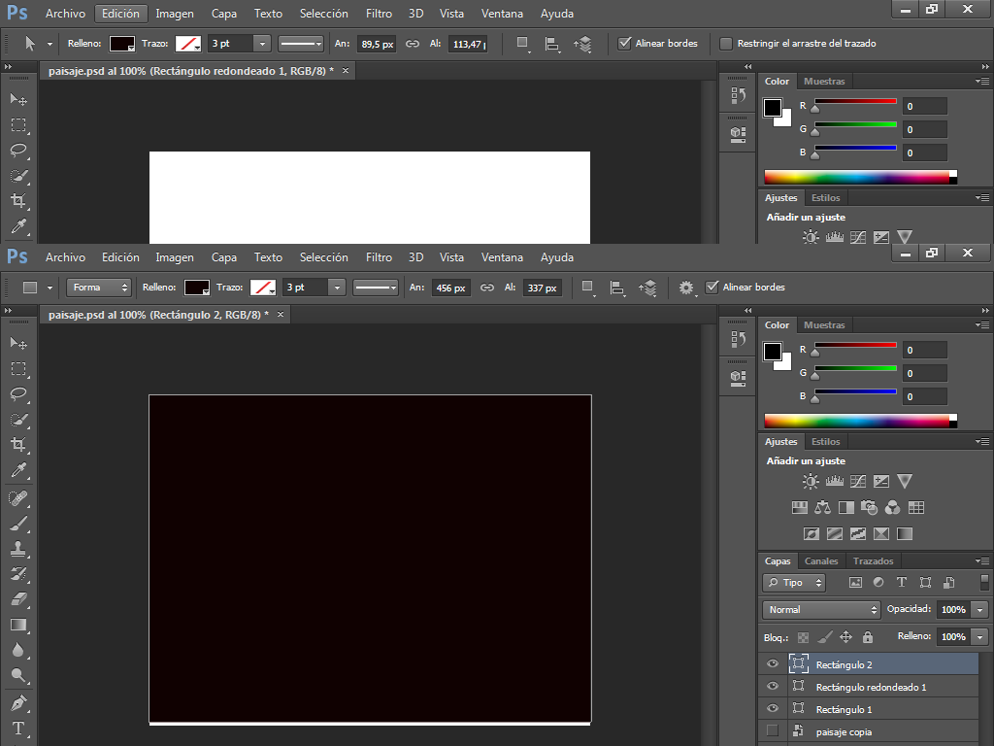Open the Tipo layer filter dropdown
Image resolution: width=994 pixels, height=746 pixels.
pos(794,583)
